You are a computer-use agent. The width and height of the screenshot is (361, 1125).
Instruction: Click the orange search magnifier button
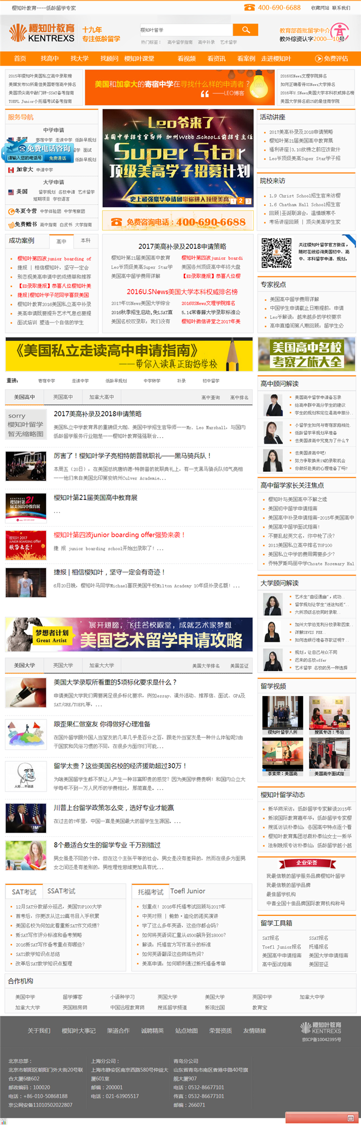[245, 30]
